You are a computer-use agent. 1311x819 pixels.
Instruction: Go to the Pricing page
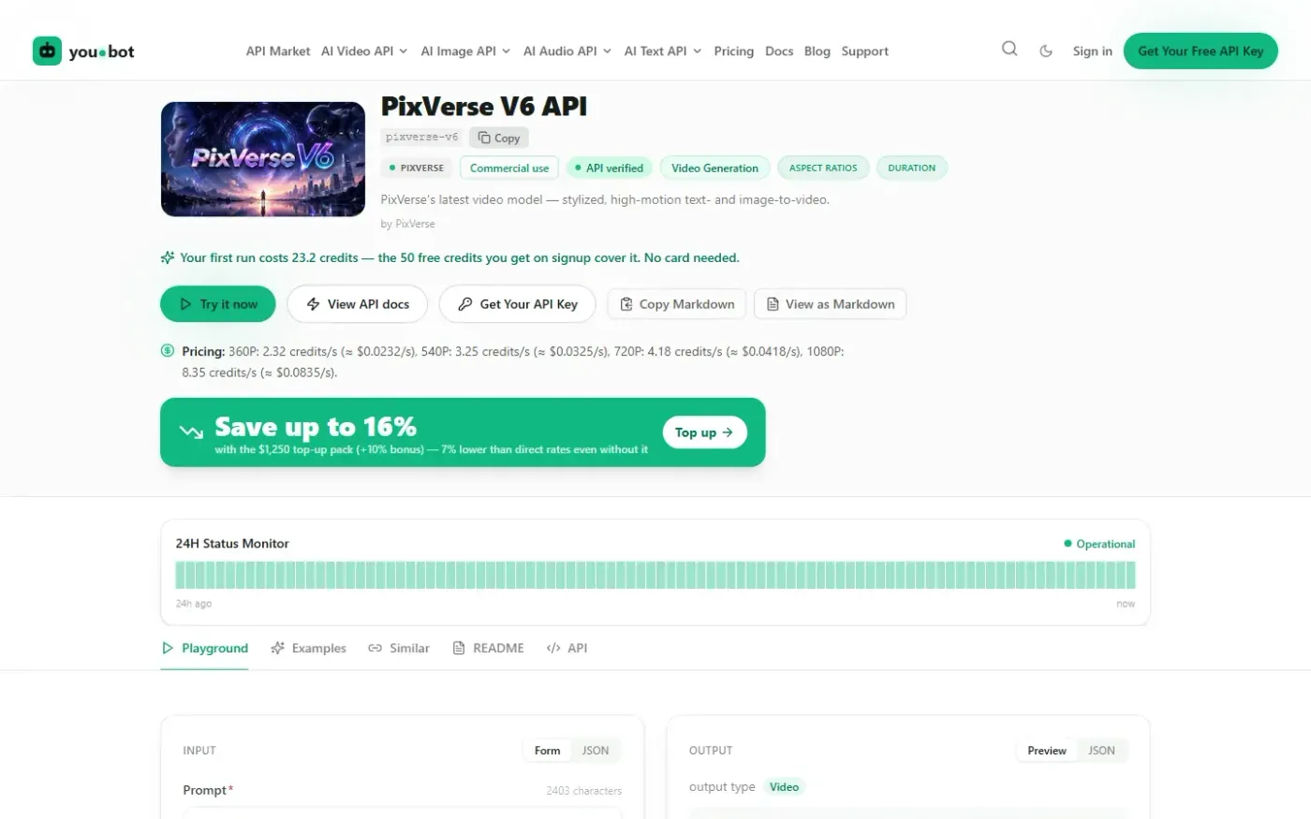point(734,51)
